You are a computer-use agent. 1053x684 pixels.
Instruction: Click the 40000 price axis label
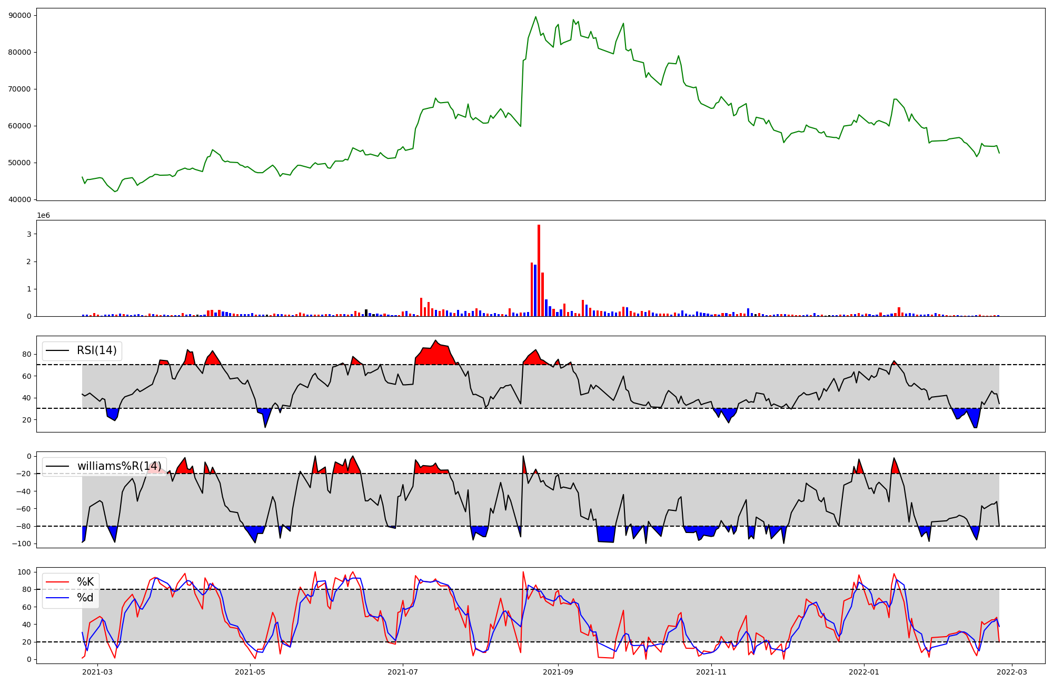[20, 199]
